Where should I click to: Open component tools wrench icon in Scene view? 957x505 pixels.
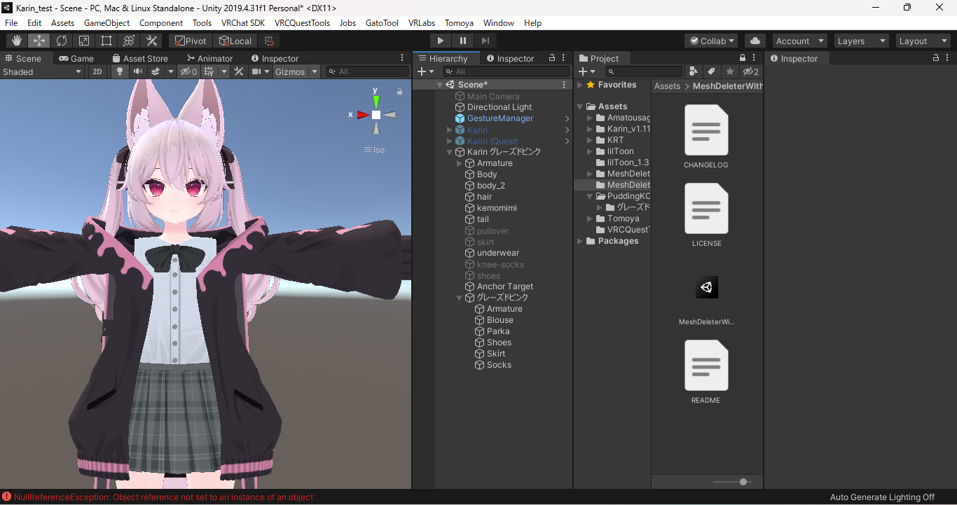tap(239, 71)
